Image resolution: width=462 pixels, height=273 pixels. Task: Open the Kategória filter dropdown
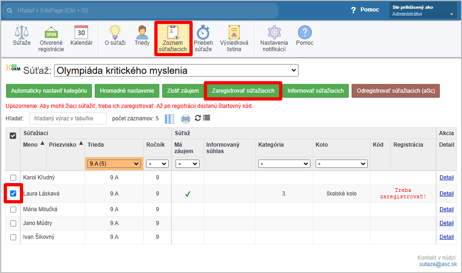(x=284, y=164)
